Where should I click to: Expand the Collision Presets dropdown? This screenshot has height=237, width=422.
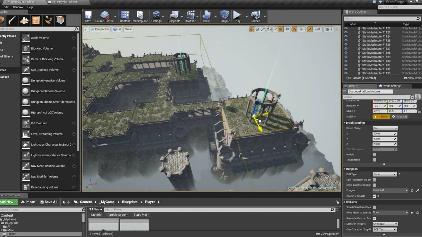click(x=385, y=224)
